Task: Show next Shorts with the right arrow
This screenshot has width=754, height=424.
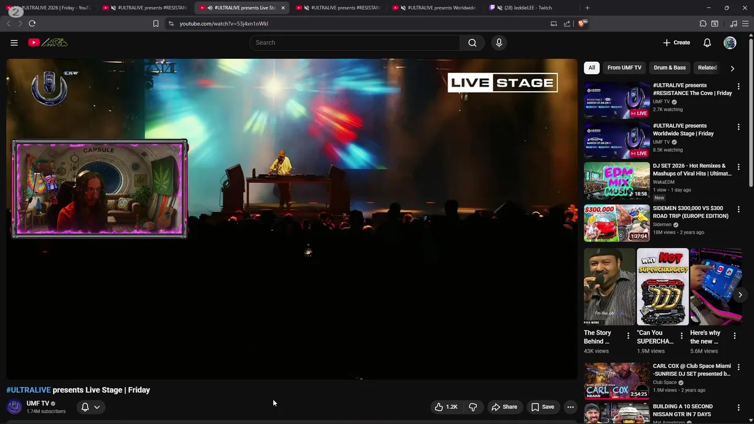Action: tap(740, 294)
